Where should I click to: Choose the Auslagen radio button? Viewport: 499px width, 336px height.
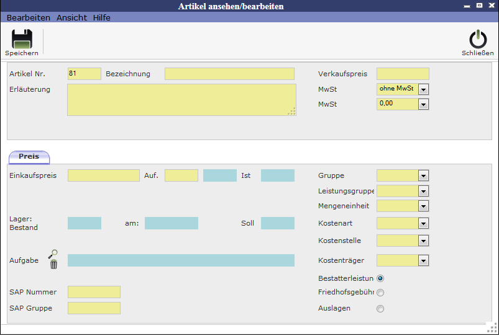pos(380,308)
